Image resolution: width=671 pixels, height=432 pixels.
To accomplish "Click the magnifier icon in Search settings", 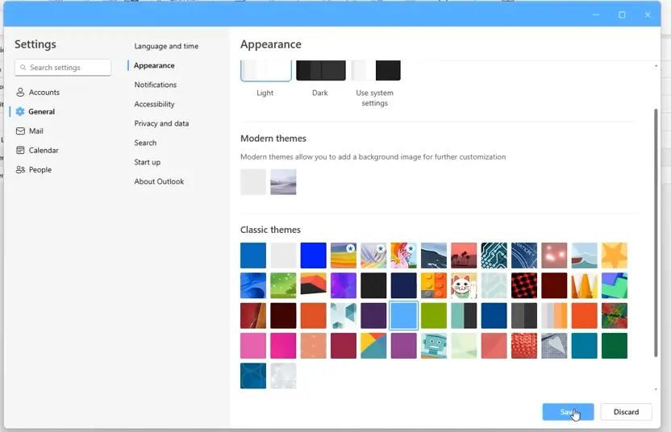I will [x=23, y=68].
